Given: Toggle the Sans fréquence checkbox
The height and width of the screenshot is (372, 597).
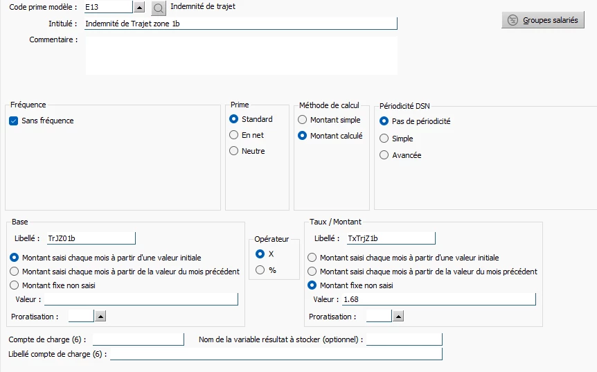Looking at the screenshot, I should coord(14,121).
